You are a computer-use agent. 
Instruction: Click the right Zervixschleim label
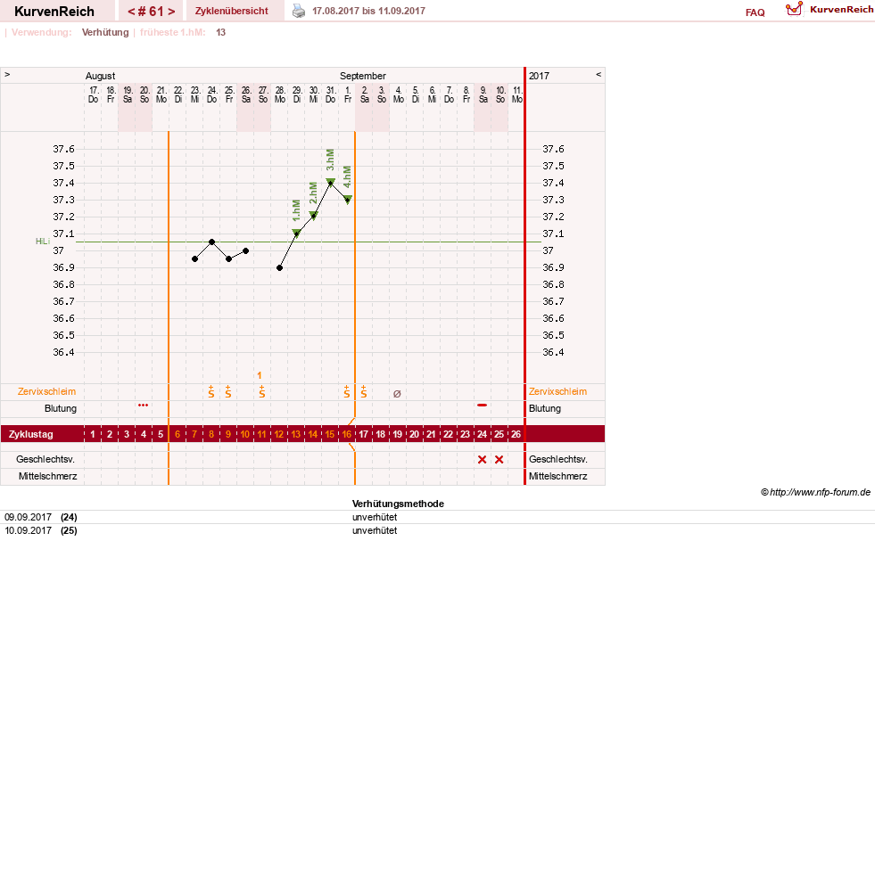tap(557, 391)
